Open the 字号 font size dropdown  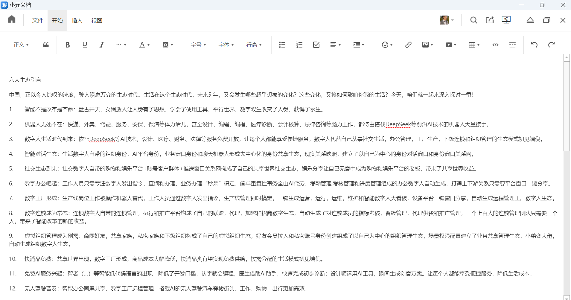[x=198, y=45]
